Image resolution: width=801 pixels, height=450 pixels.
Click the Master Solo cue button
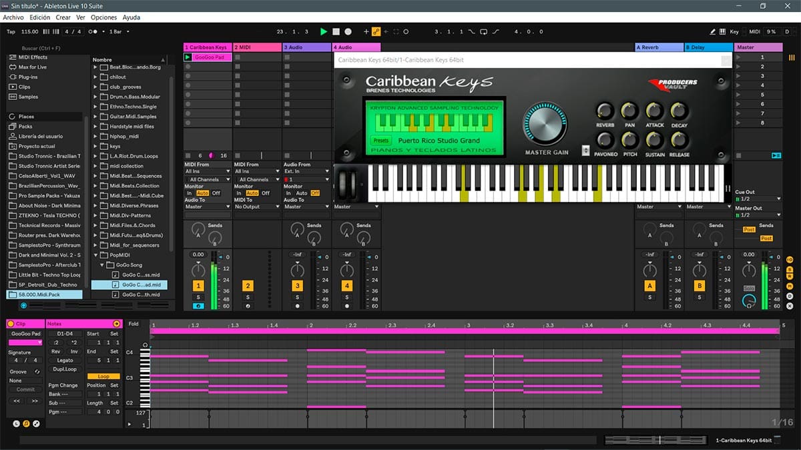[749, 288]
